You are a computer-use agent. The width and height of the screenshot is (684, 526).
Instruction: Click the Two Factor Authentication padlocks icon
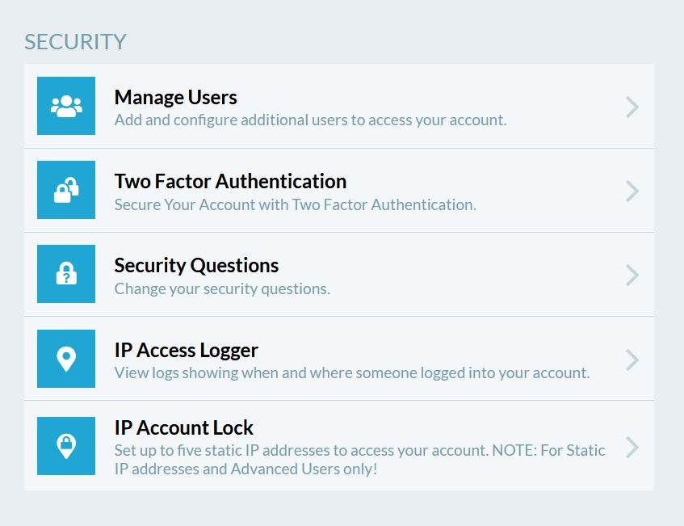(x=66, y=190)
